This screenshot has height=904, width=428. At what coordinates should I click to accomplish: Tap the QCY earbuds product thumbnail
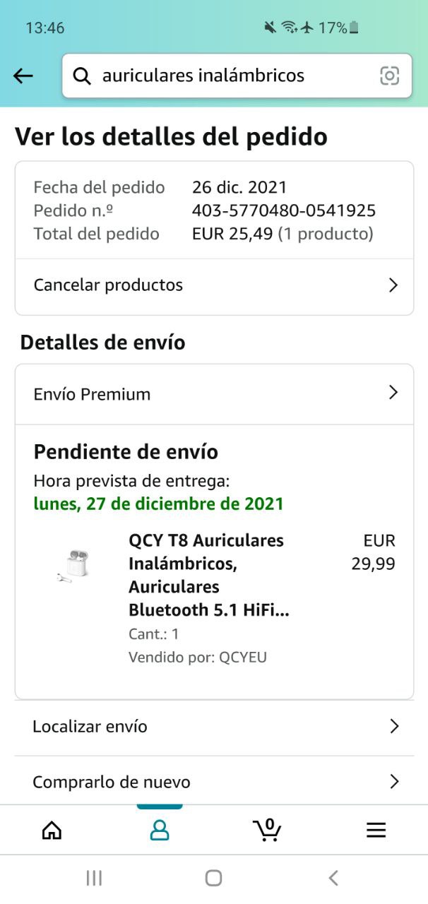pos(73,565)
